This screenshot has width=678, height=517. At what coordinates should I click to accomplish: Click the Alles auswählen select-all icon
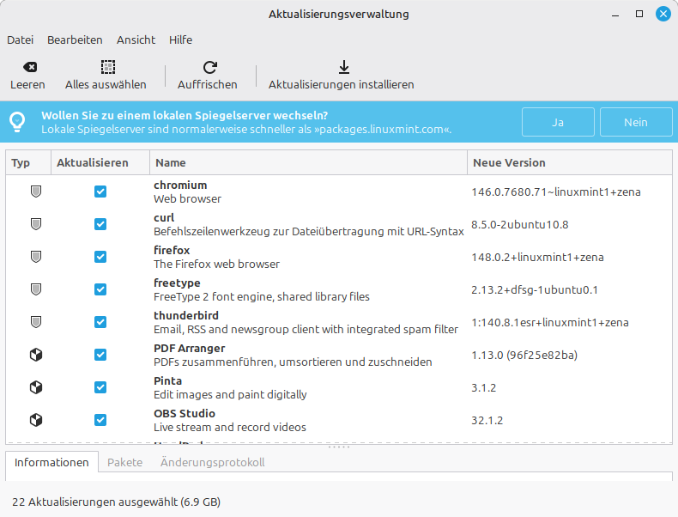coord(108,67)
